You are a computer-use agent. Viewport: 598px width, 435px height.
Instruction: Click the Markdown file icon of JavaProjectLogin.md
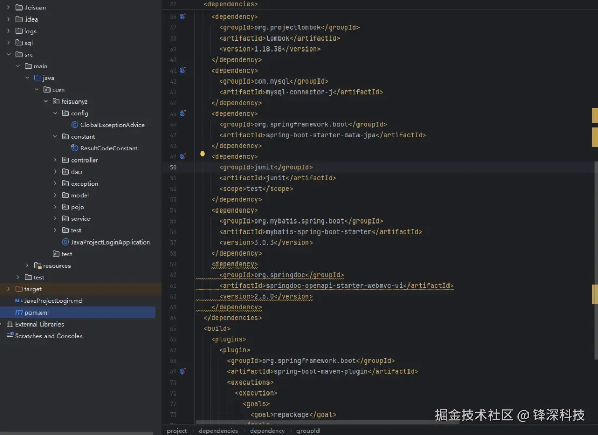click(x=19, y=301)
